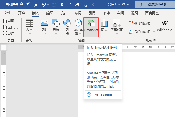This screenshot has height=117, width=175.
Task: Open the 引用 tab
Action: (92, 13)
